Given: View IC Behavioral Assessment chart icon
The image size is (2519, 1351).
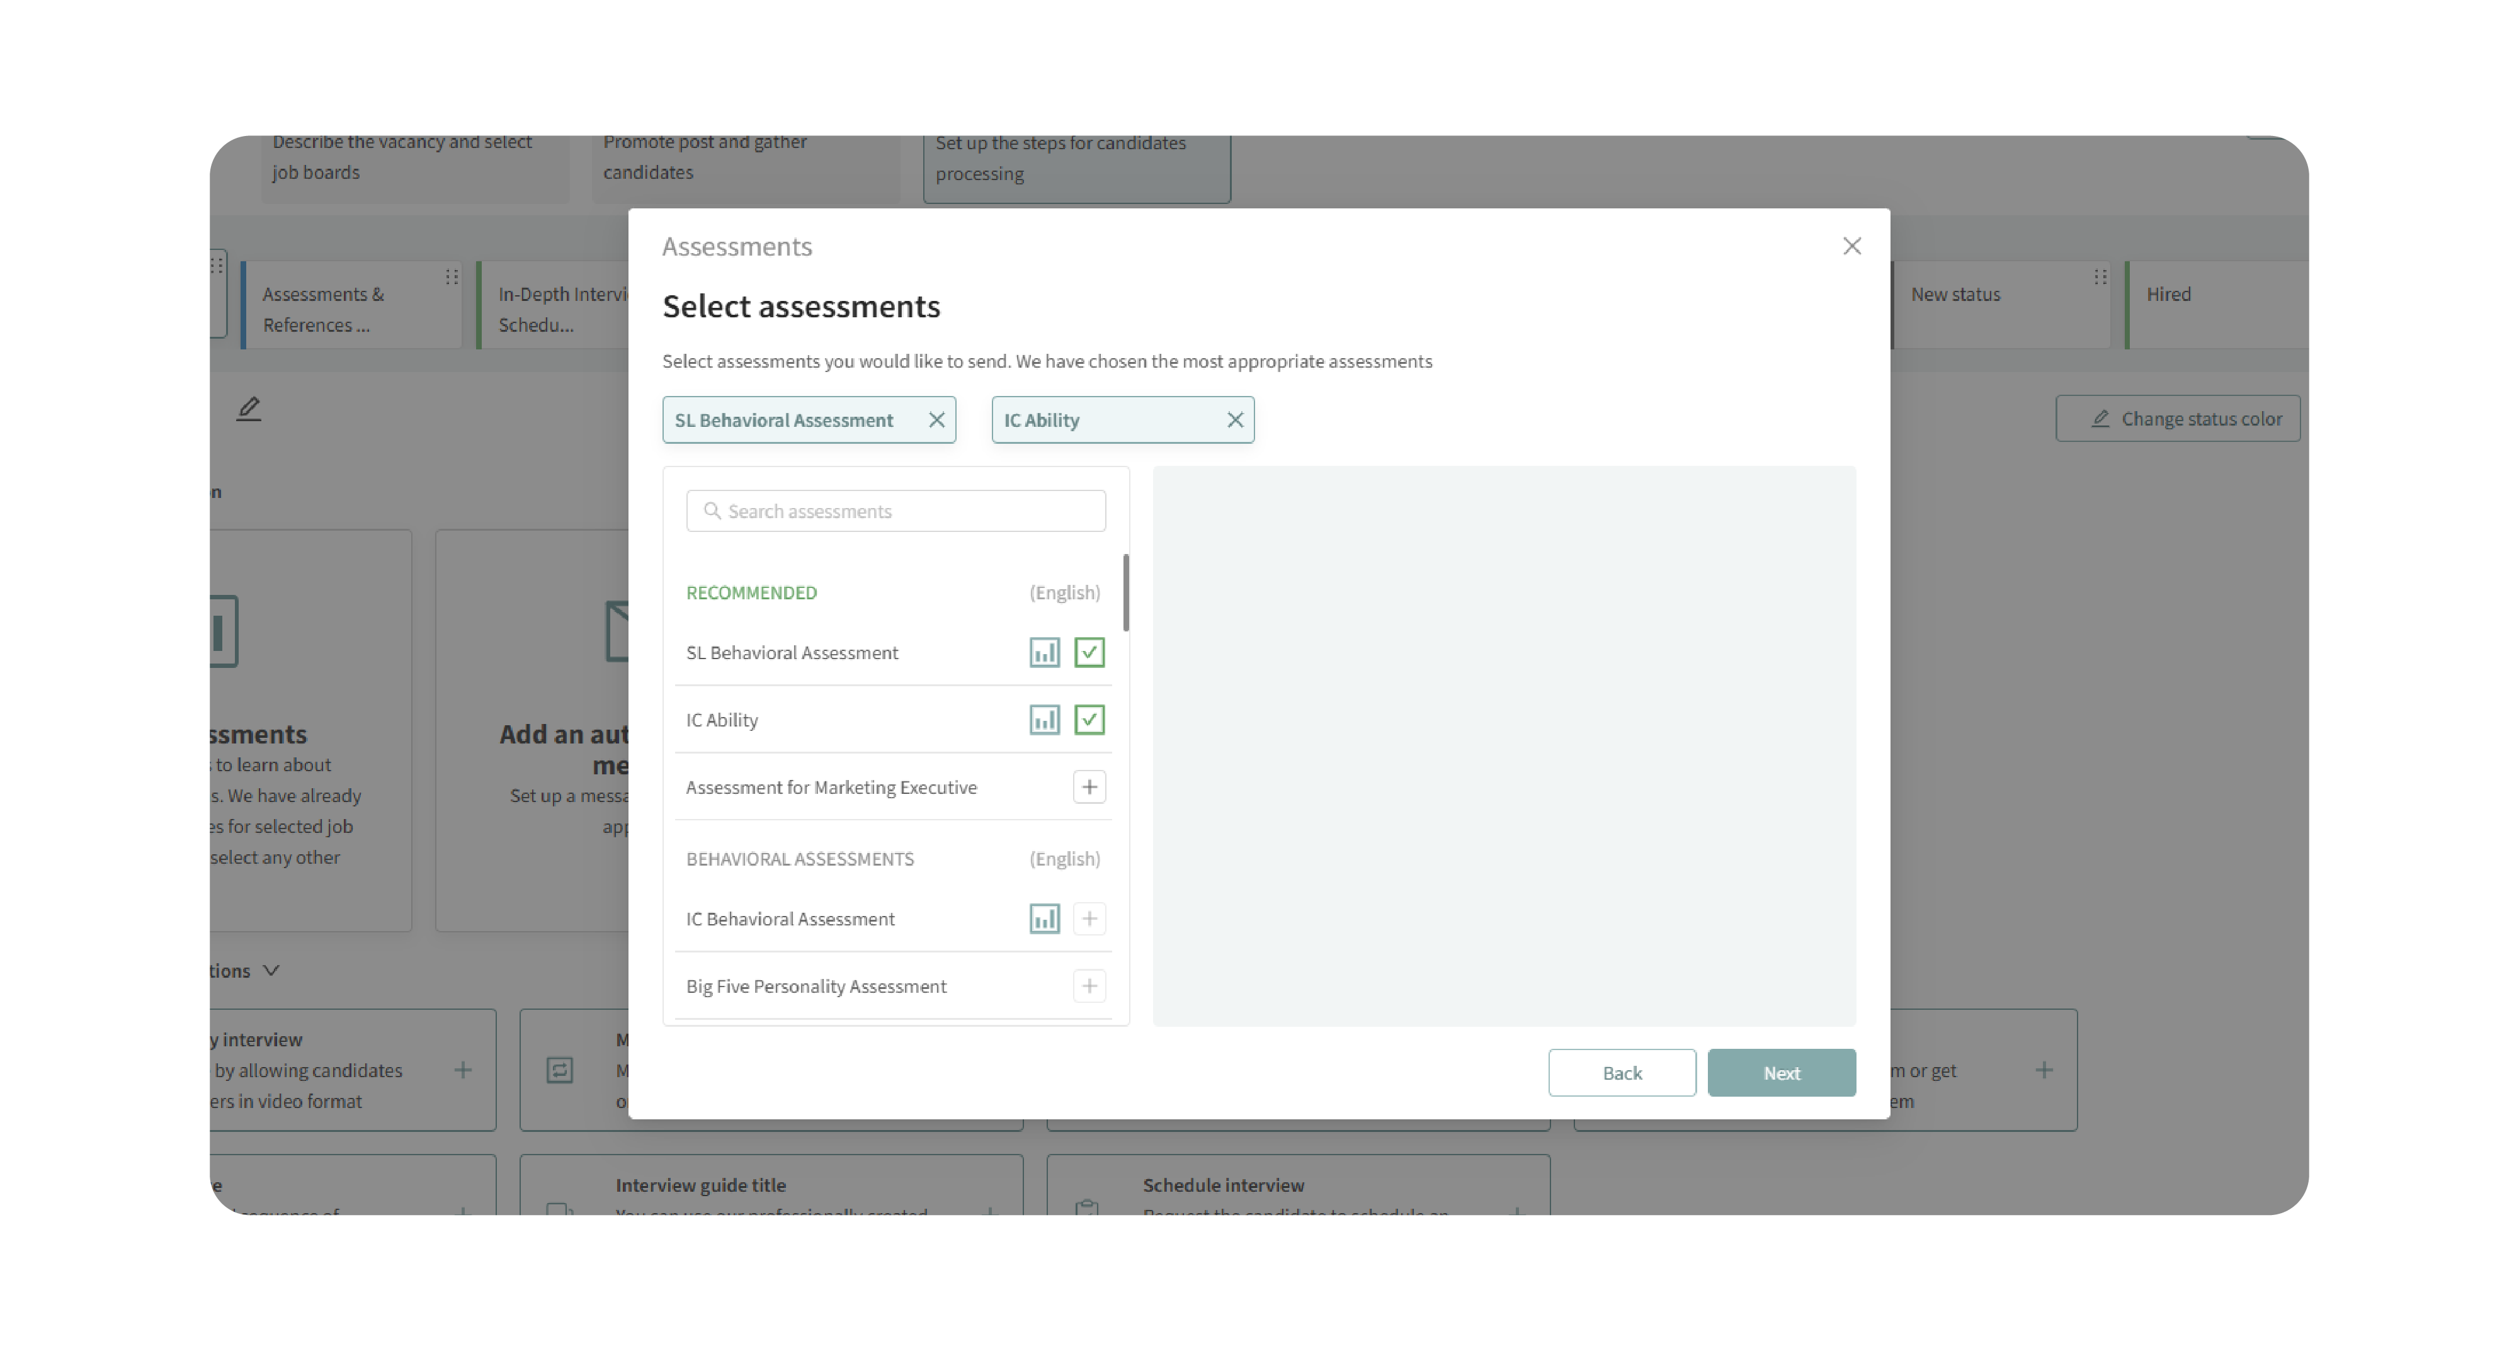Looking at the screenshot, I should [x=1044, y=918].
